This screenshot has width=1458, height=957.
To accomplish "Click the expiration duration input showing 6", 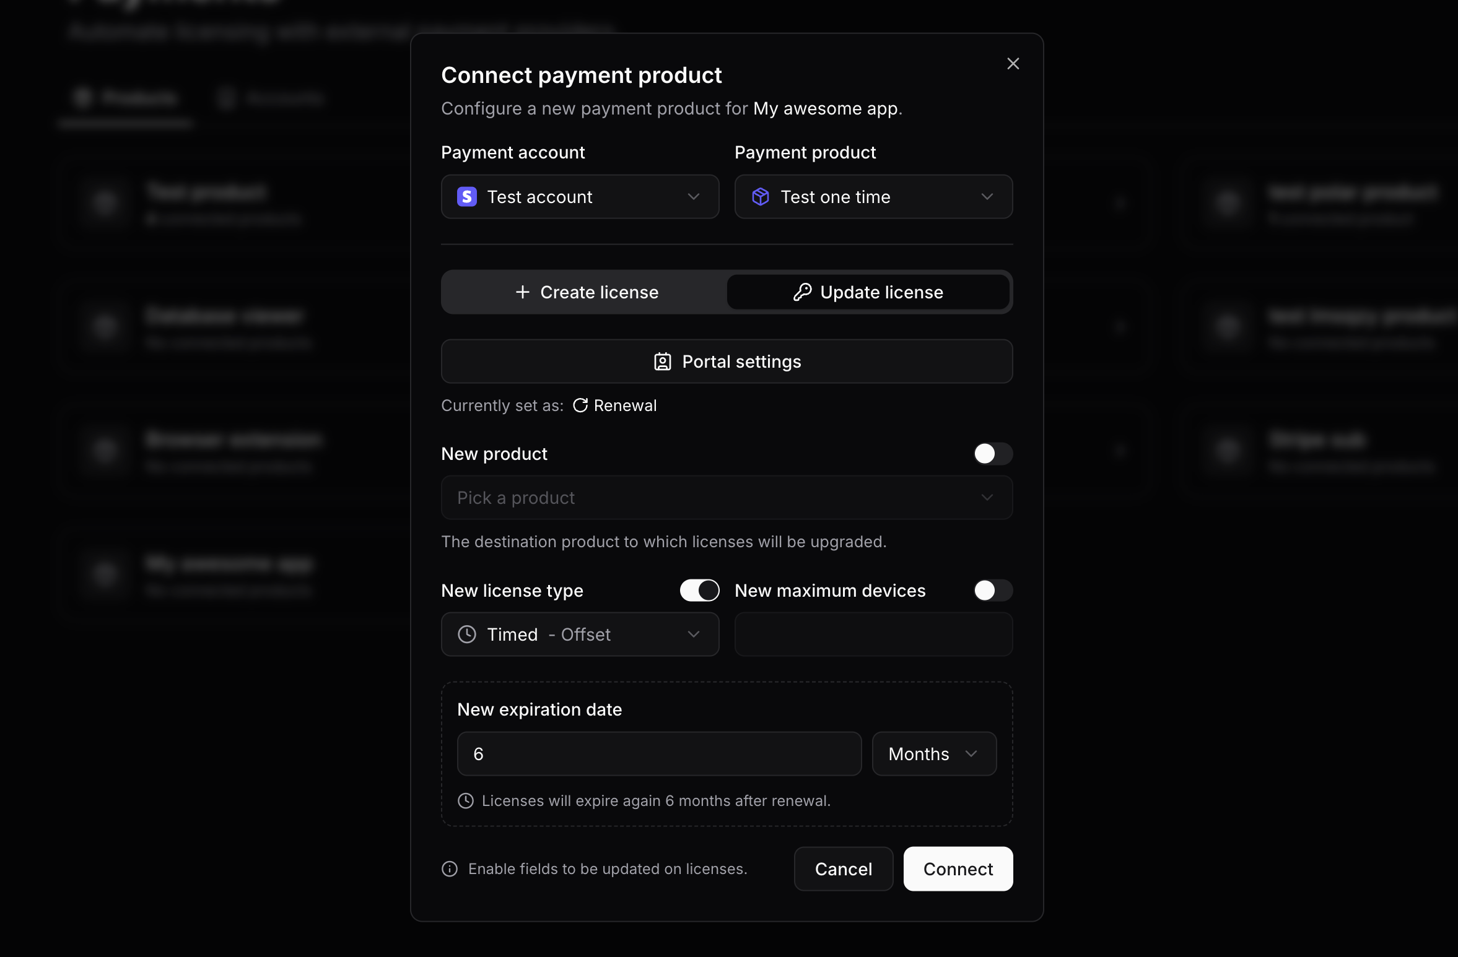I will tap(658, 754).
